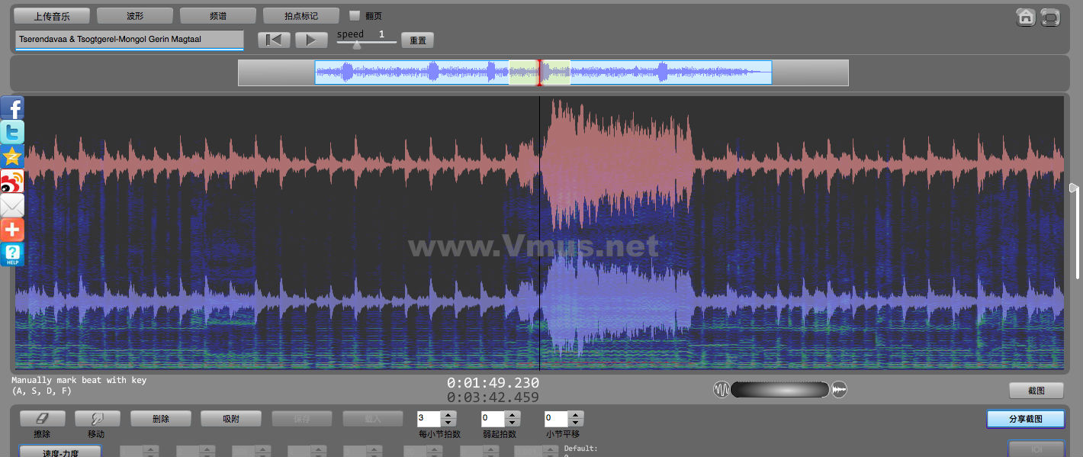Screen dimensions: 1083x457
Task: Click the 分享截图 share screenshot button
Action: (x=1025, y=419)
